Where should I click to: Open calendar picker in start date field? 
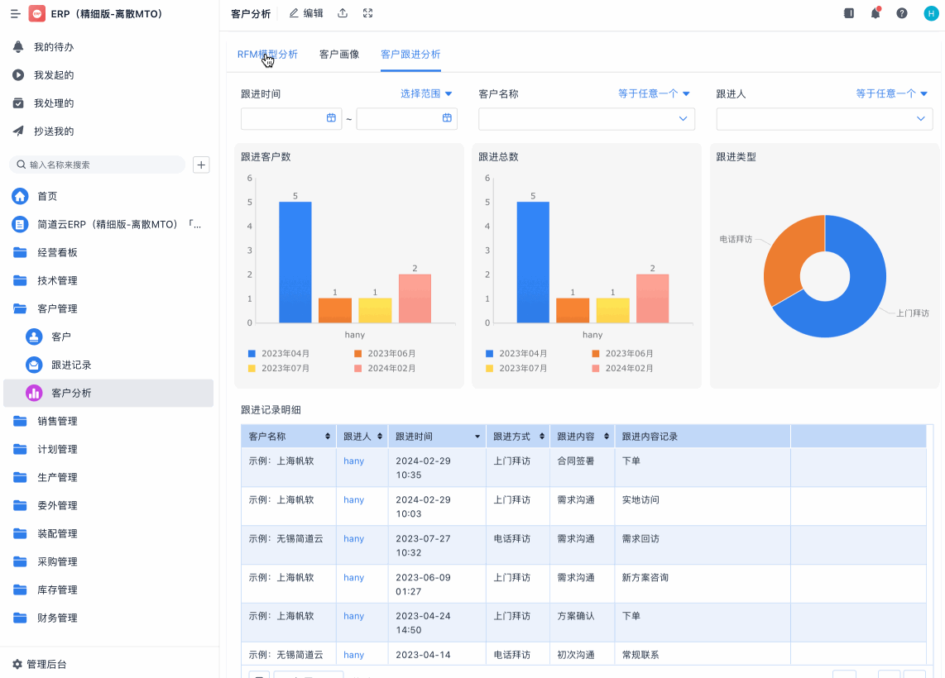(331, 118)
